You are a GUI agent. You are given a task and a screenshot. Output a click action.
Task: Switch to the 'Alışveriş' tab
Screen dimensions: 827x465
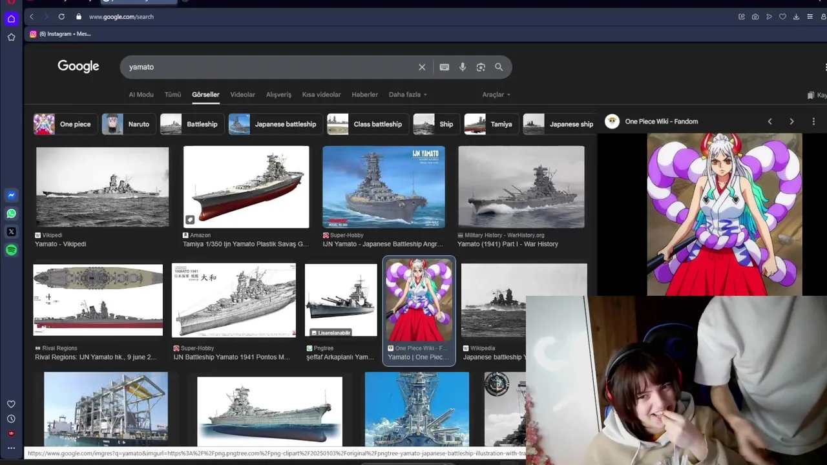pyautogui.click(x=278, y=95)
